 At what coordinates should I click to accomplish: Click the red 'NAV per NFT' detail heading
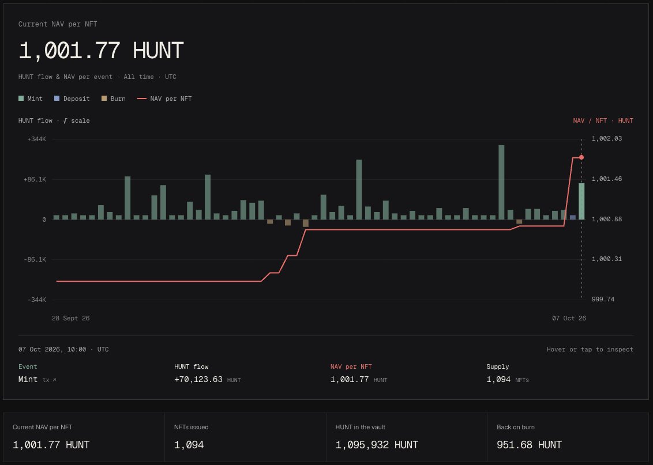point(351,366)
